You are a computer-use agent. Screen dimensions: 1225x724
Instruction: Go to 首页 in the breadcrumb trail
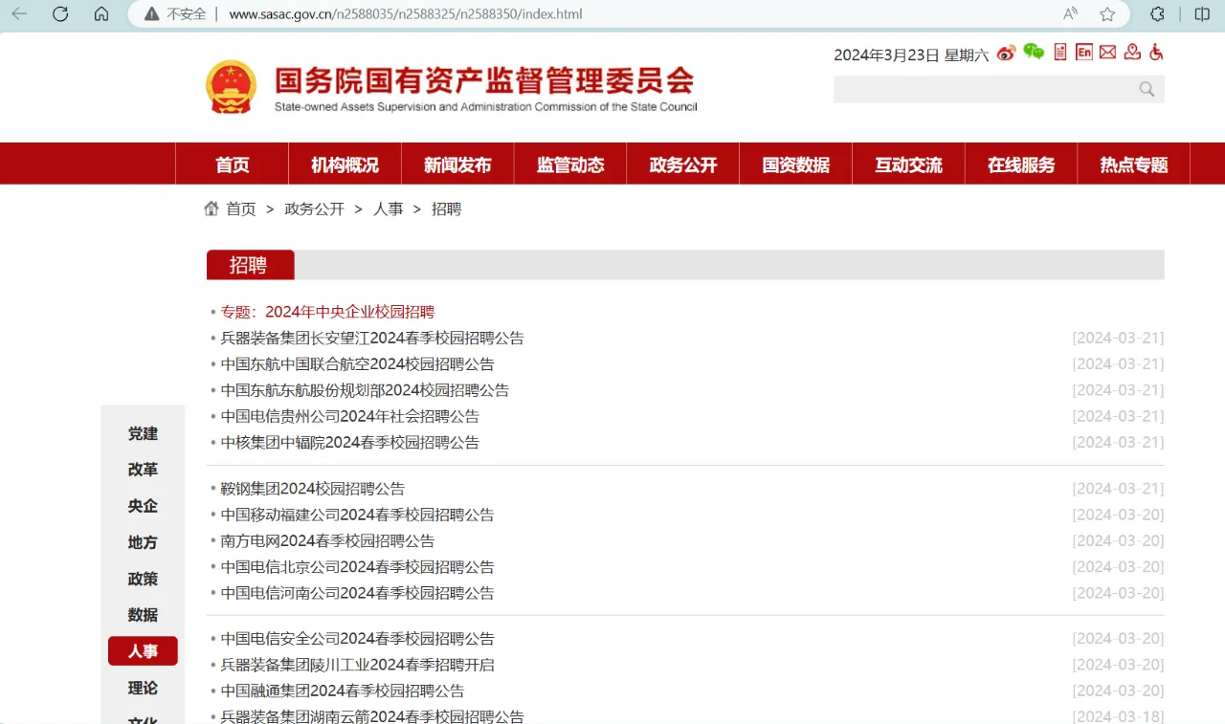pyautogui.click(x=241, y=208)
